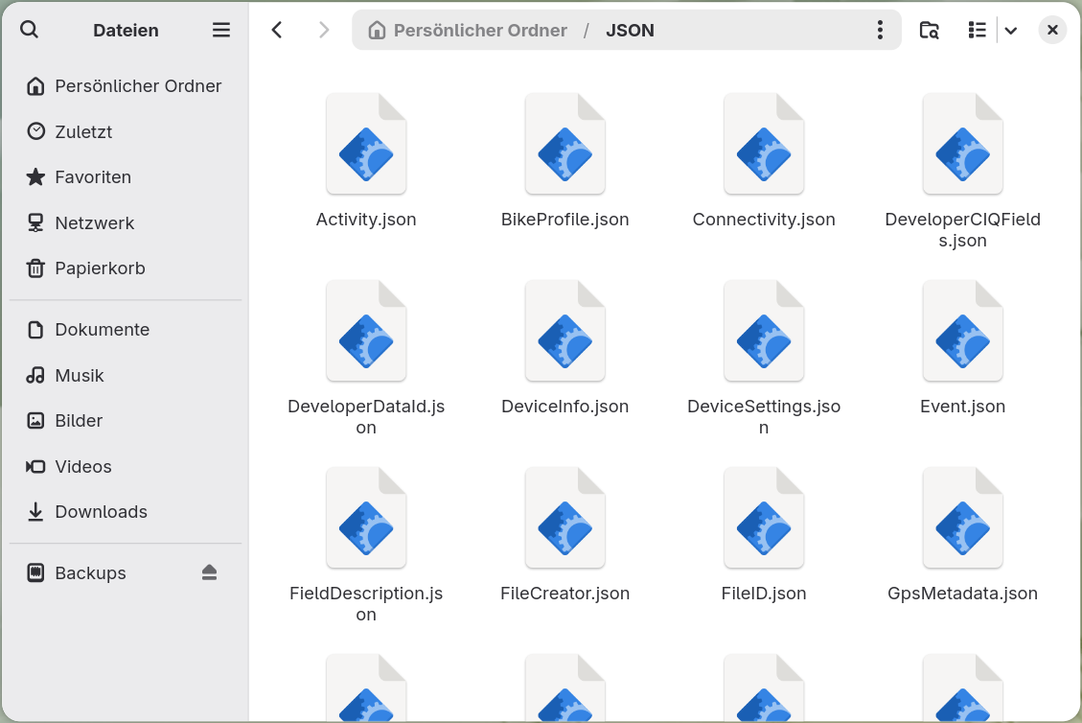Click the home icon in the path bar

click(x=377, y=31)
